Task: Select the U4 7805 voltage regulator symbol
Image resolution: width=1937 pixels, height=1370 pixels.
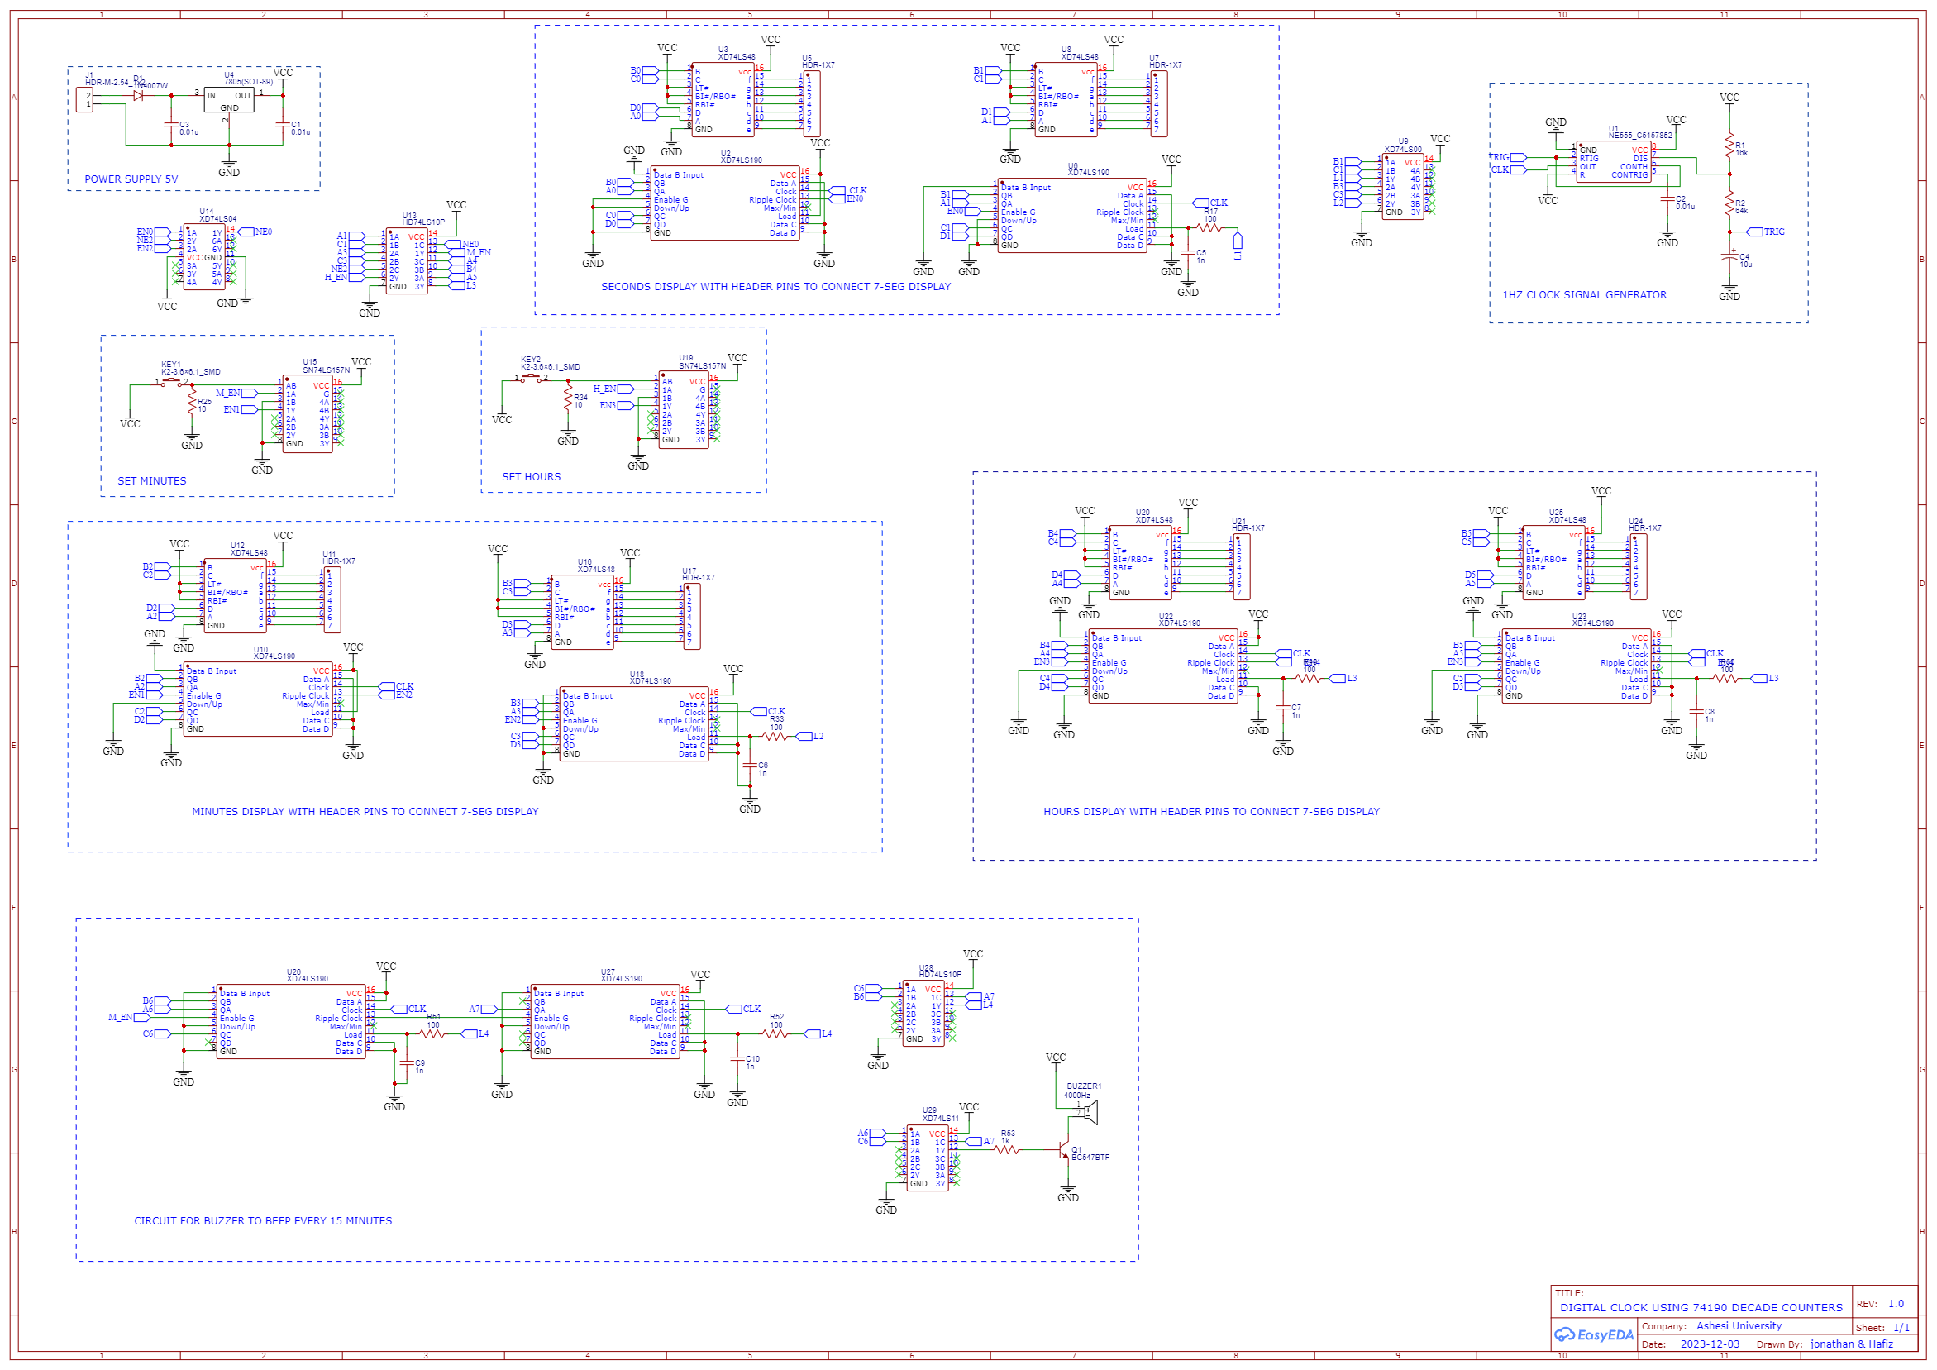Action: (x=229, y=99)
